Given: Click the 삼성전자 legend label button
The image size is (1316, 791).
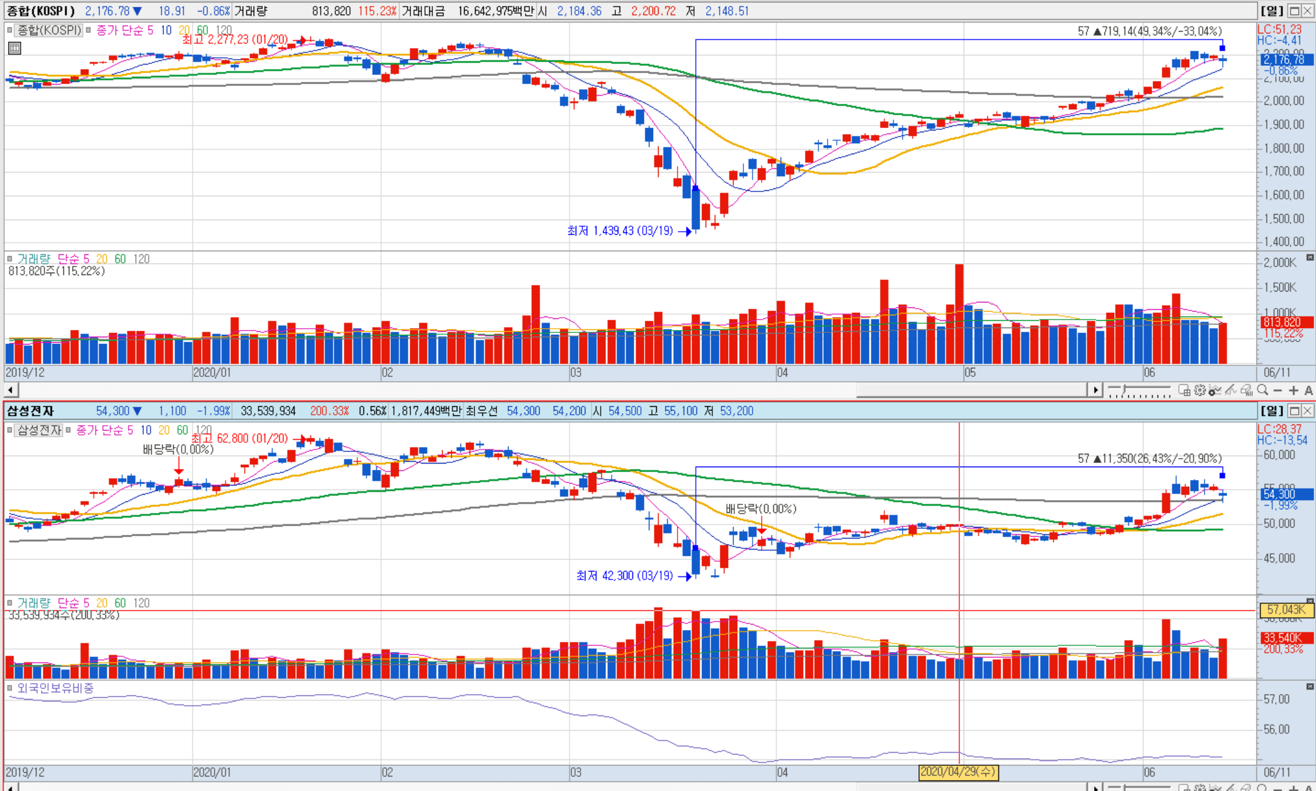Looking at the screenshot, I should pos(39,430).
